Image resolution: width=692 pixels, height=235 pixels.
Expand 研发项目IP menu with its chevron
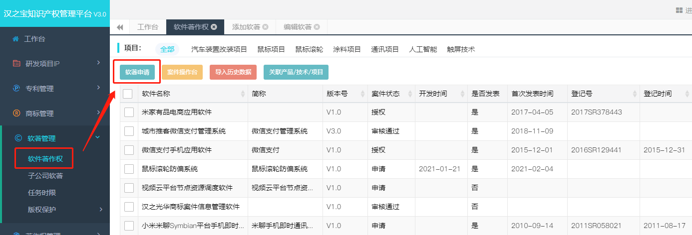pos(98,63)
